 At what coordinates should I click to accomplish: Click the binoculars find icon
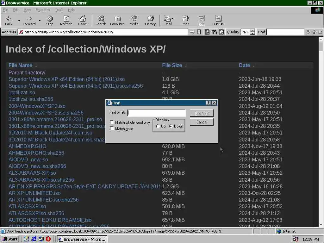[x=214, y=32]
